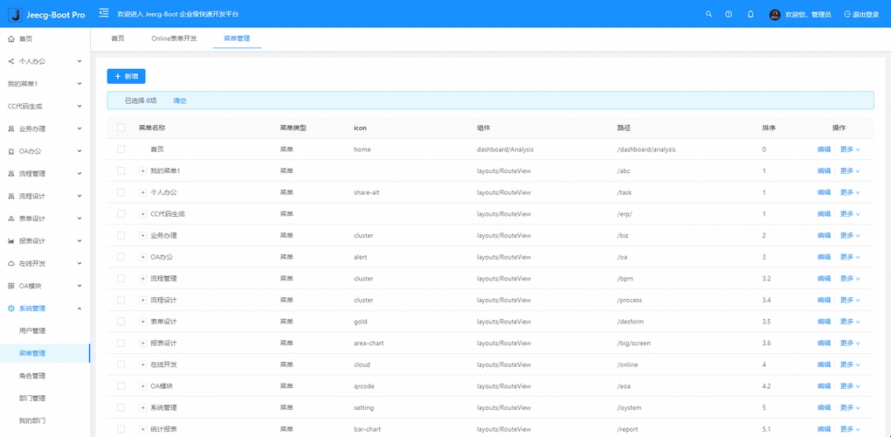Click the 报表设计 chart icon in sidebar
This screenshot has width=891, height=437.
[11, 241]
